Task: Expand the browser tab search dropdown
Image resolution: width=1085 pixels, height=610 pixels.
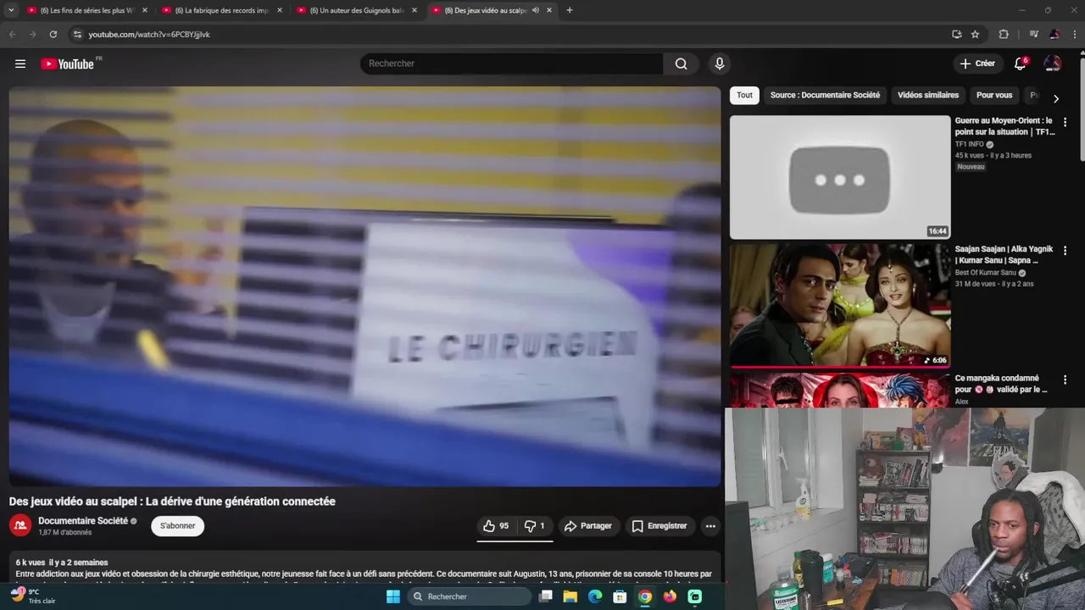Action: click(x=11, y=10)
